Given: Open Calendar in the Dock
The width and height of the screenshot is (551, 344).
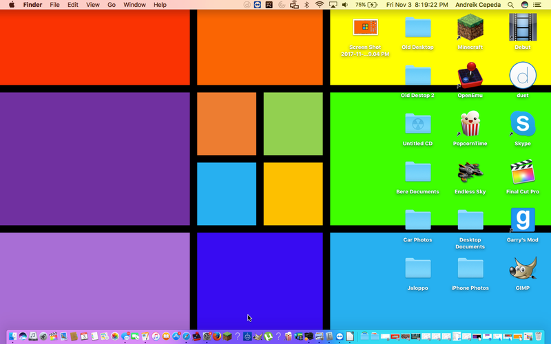Looking at the screenshot, I should (84, 336).
